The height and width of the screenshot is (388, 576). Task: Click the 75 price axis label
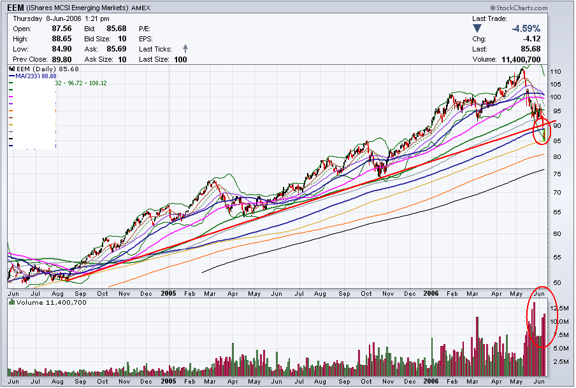coord(558,174)
